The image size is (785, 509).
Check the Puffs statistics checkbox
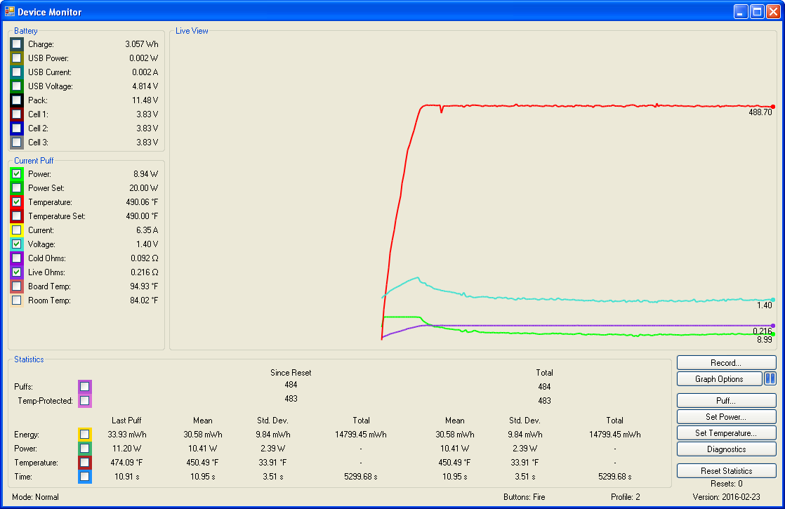click(84, 386)
